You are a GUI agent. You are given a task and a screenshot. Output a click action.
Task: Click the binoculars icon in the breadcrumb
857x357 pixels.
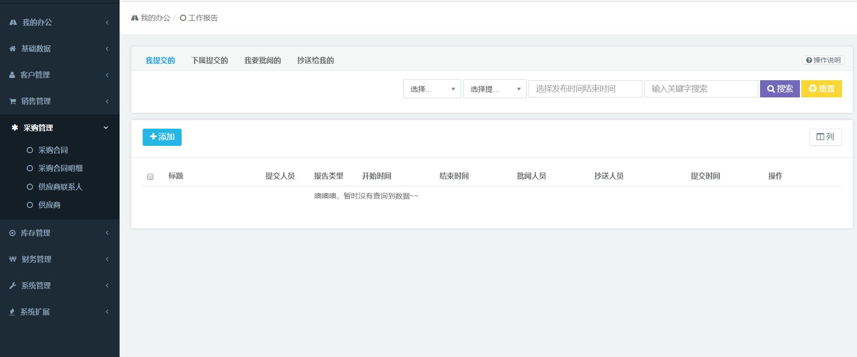135,18
